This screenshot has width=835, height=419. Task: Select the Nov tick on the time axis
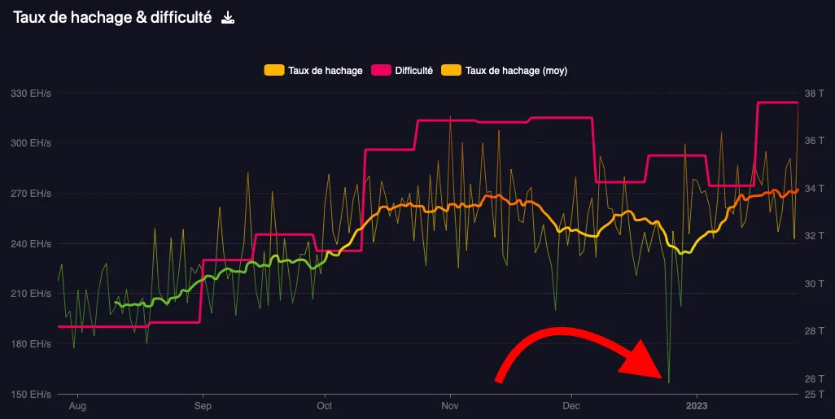pos(450,406)
